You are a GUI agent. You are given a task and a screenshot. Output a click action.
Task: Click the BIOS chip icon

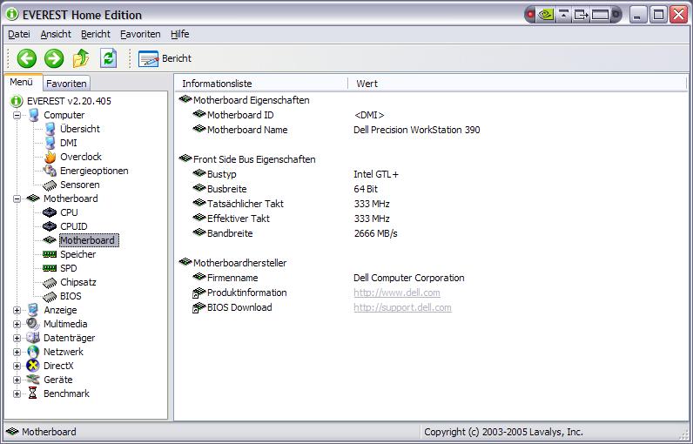(x=50, y=297)
